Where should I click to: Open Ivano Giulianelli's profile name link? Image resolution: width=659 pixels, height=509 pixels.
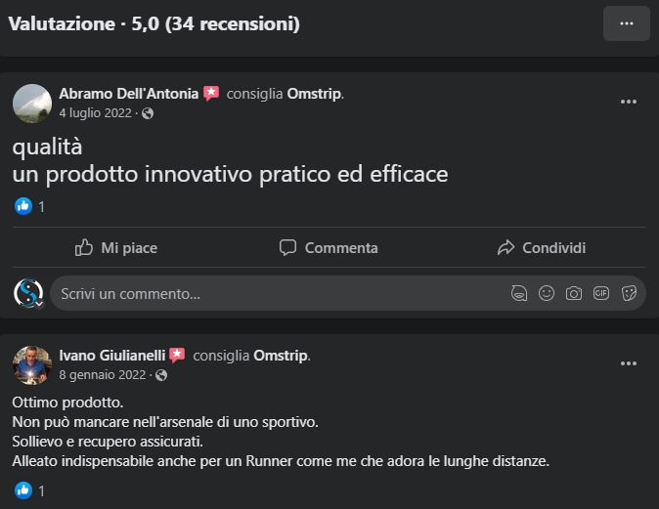pyautogui.click(x=112, y=356)
